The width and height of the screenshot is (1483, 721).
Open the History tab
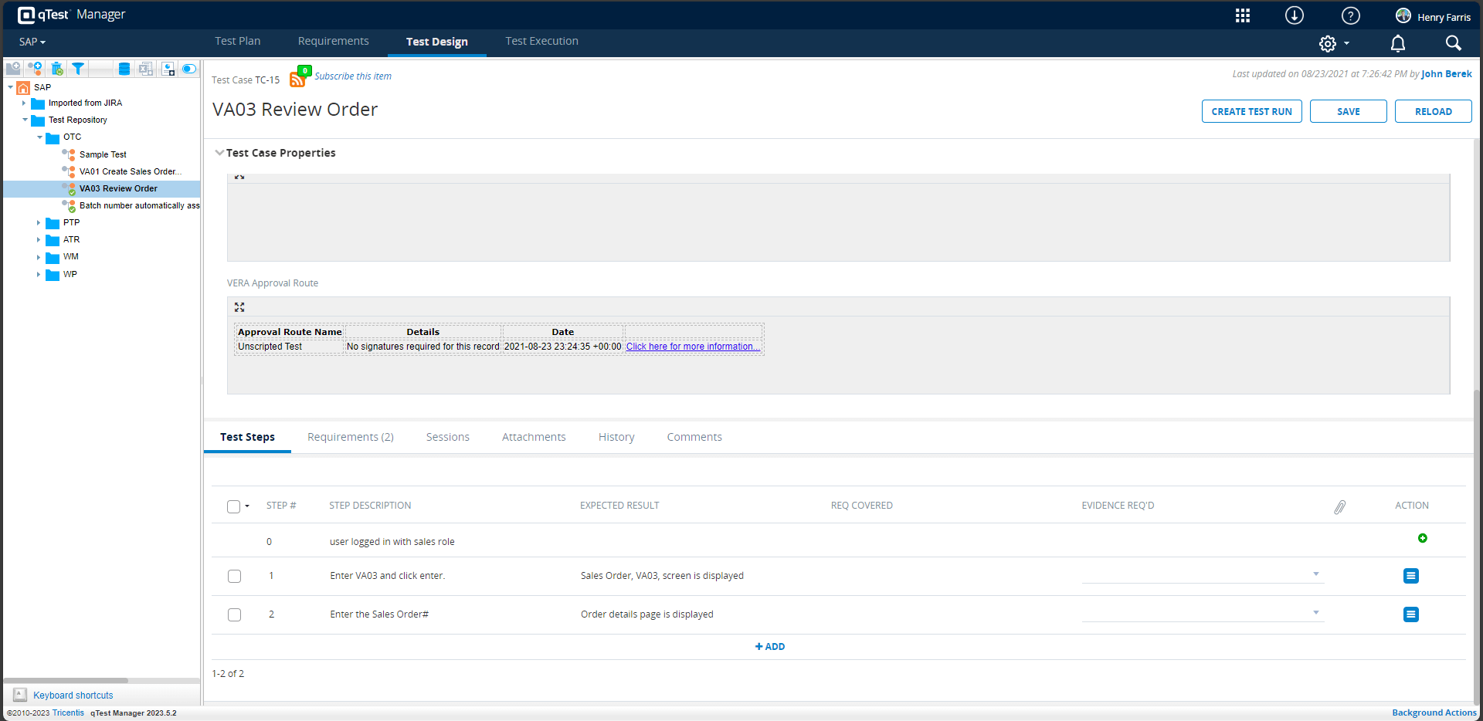pos(616,437)
